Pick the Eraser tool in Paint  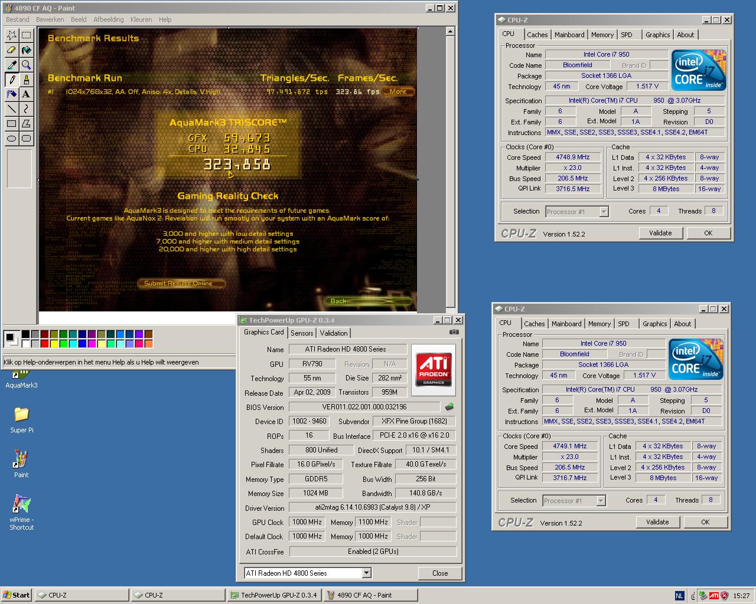pyautogui.click(x=11, y=50)
